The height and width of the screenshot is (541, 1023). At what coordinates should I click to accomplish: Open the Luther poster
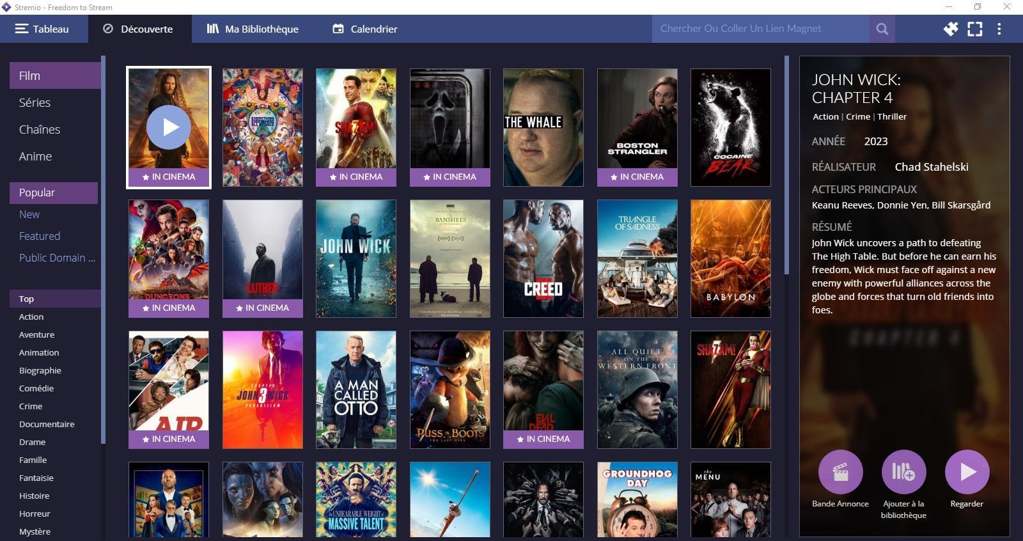263,258
